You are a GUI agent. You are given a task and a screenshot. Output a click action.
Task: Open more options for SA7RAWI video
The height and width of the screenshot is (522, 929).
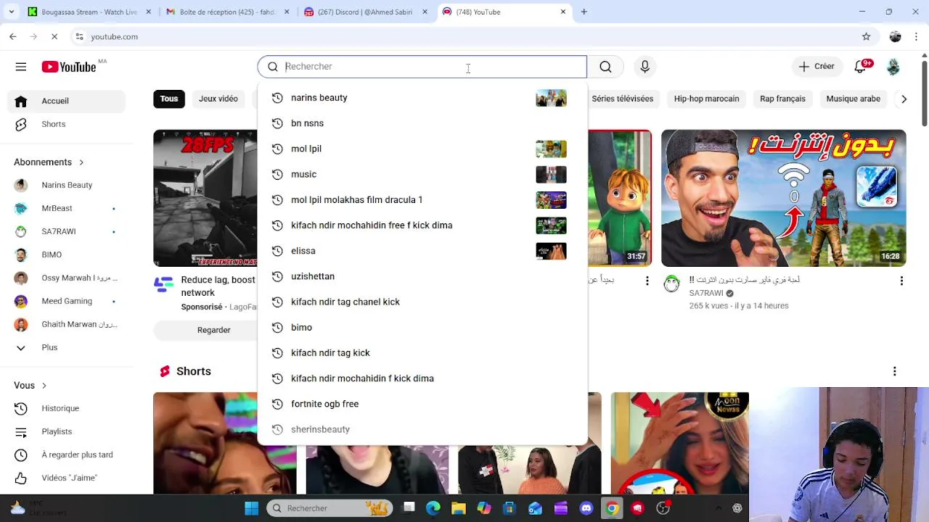(901, 281)
